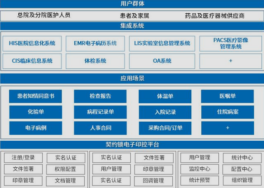Select the 病程记录单 tile

point(100,112)
